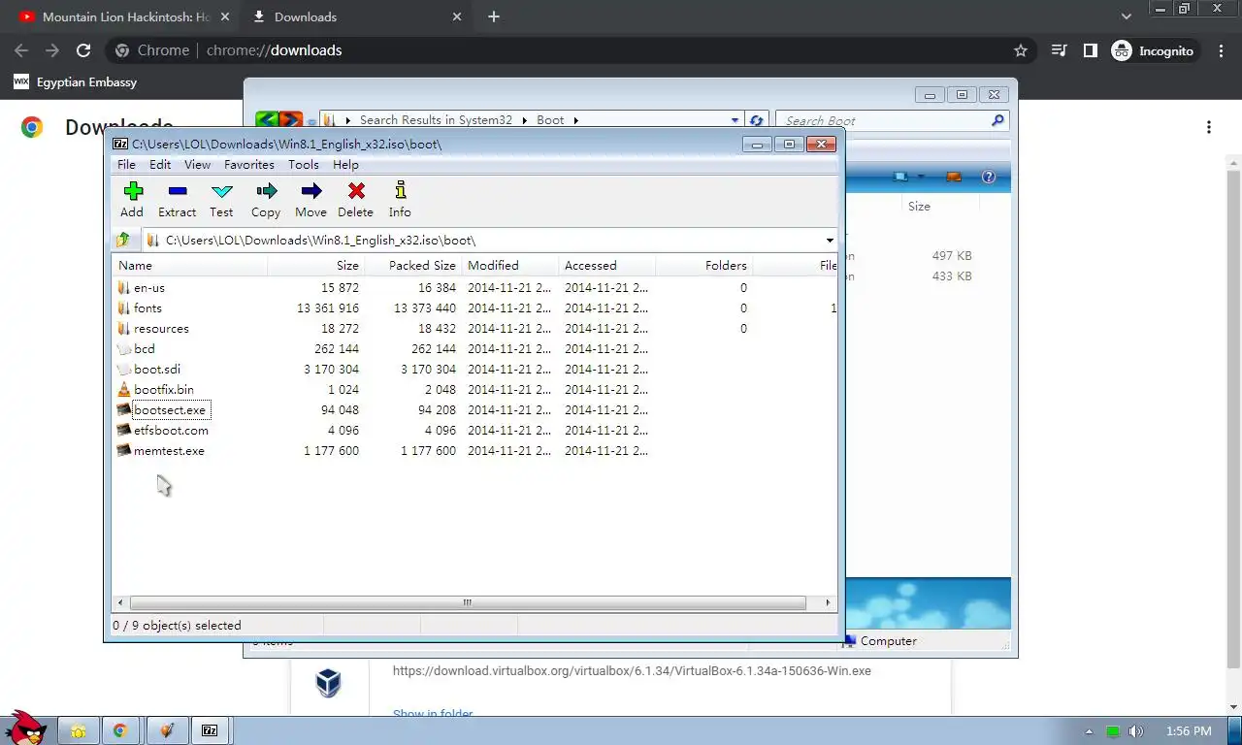This screenshot has height=745, width=1242.
Task: Open Chrome's three-dot menu
Action: pos(1221,50)
